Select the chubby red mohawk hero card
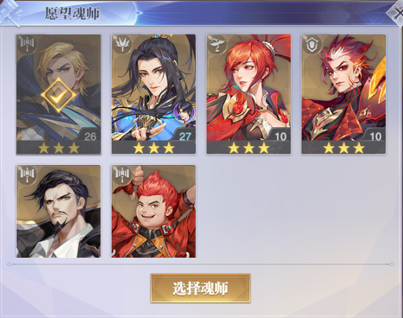The height and width of the screenshot is (318, 403). pyautogui.click(x=153, y=211)
